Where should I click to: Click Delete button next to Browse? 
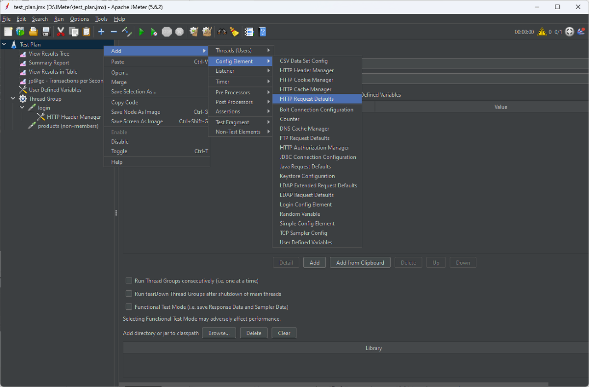coord(254,333)
